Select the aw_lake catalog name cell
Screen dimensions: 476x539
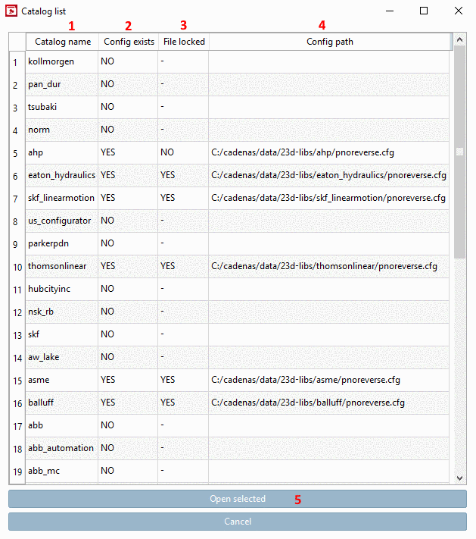pyautogui.click(x=62, y=357)
